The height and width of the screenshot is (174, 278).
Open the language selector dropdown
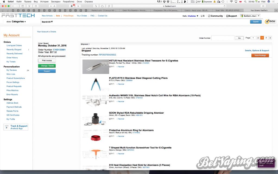[x=250, y=16]
